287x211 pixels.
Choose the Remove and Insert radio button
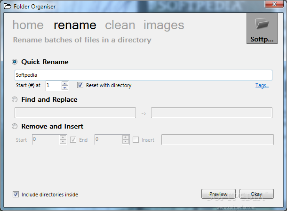15,126
